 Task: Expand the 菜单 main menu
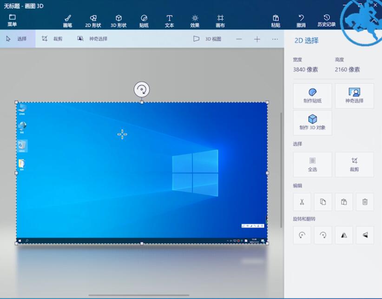(12, 20)
